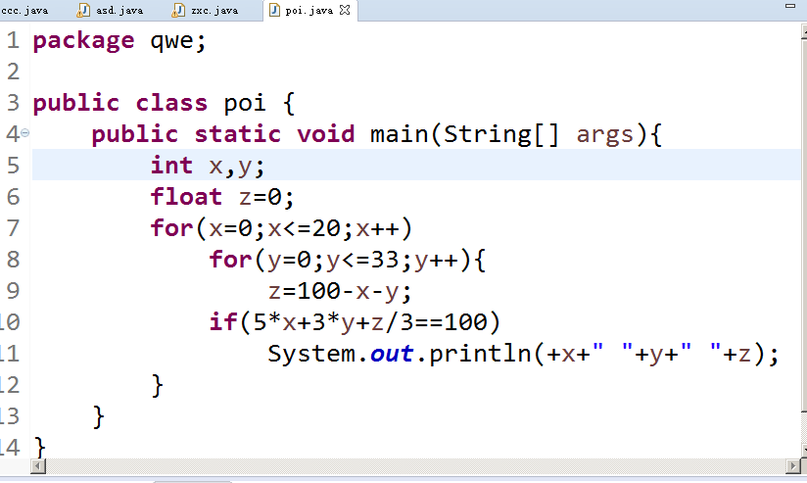Switch to the asd.java editor tab

(110, 11)
